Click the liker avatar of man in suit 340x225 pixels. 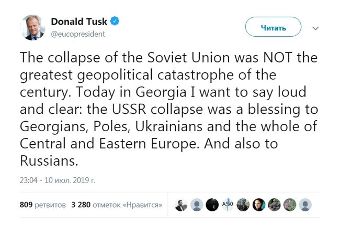[x=182, y=205]
